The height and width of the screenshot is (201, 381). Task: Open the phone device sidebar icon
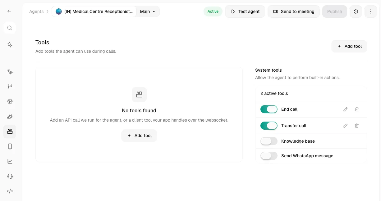10,146
